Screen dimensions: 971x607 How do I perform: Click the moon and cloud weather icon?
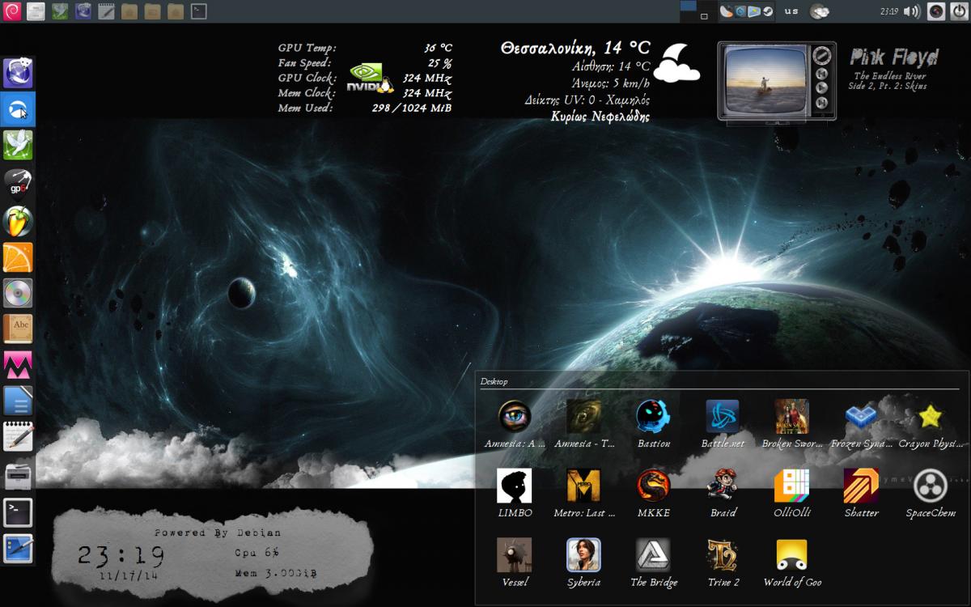click(676, 62)
